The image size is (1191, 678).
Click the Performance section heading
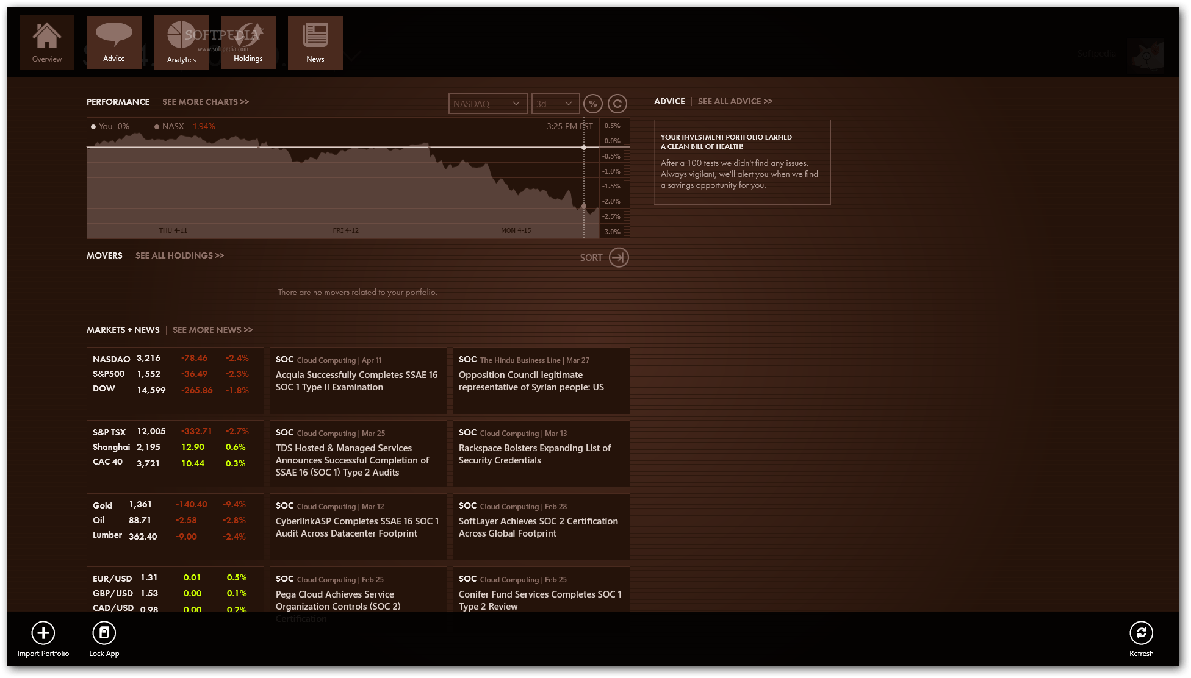click(x=118, y=102)
